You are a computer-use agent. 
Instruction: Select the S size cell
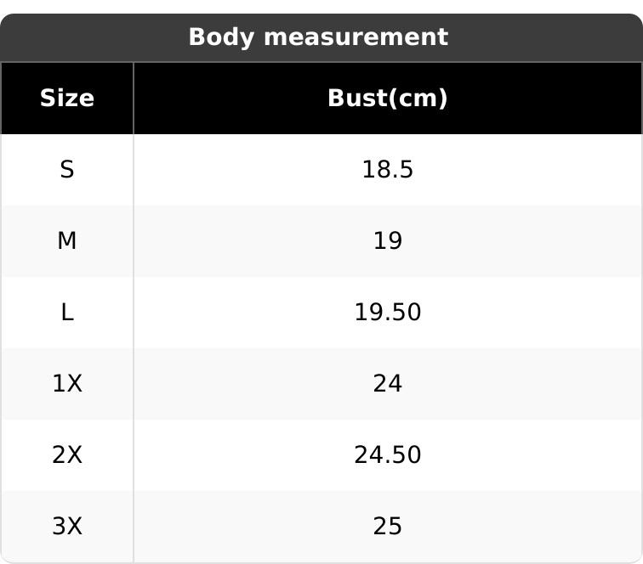(x=66, y=170)
